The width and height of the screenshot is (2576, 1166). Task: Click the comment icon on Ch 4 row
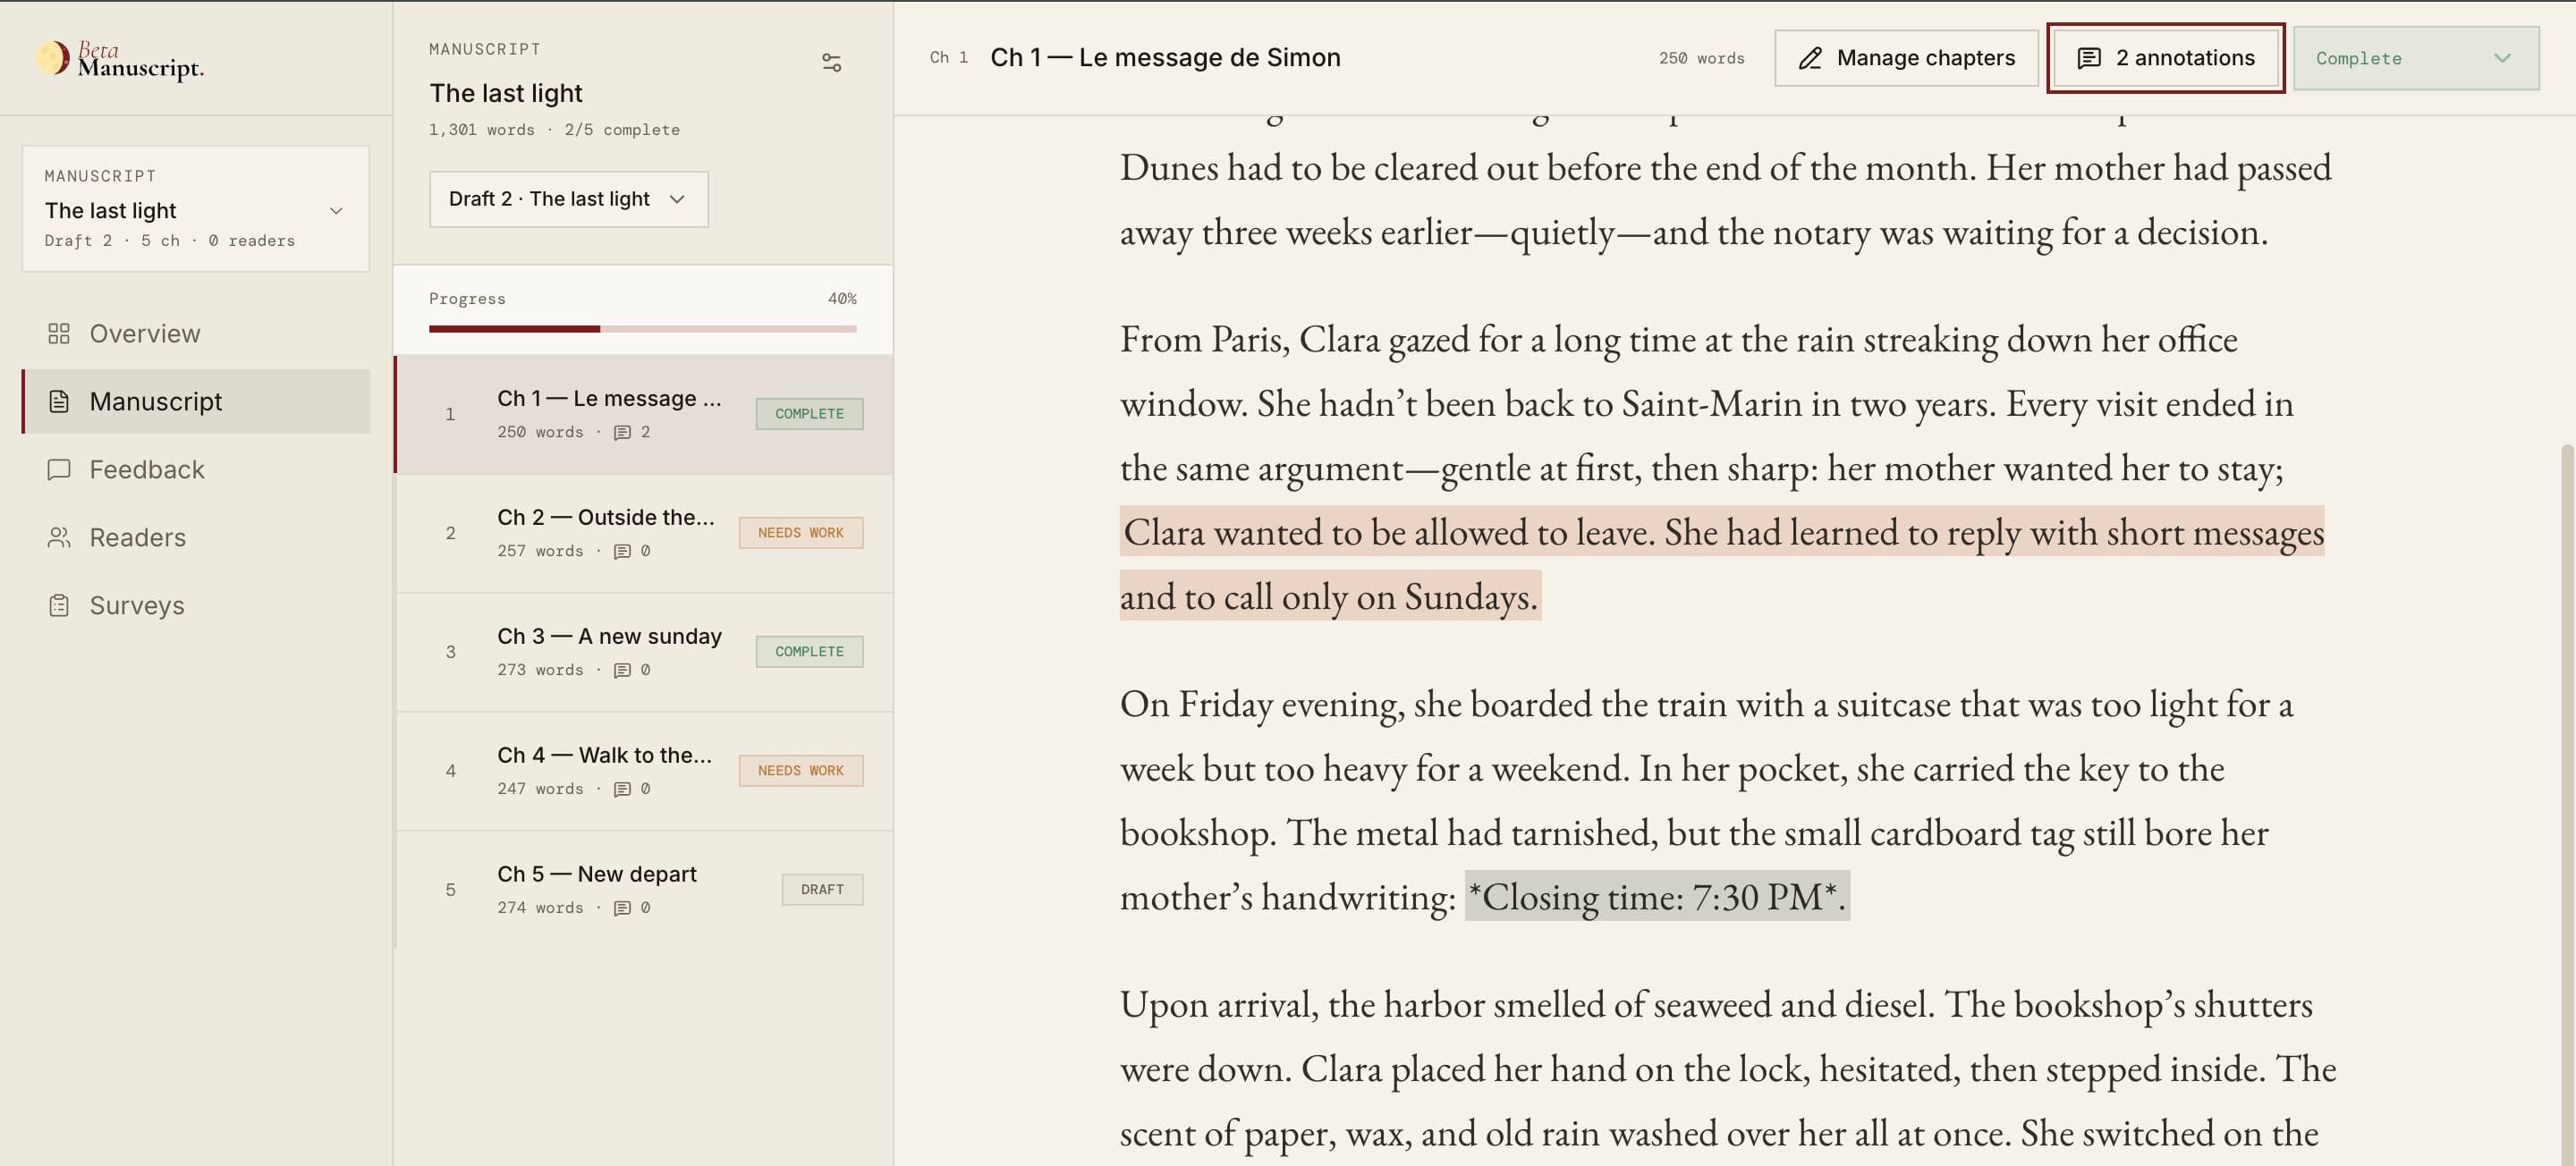pyautogui.click(x=622, y=789)
